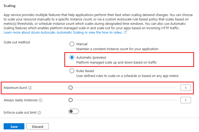Click the Maximum burst info icon
199x132 pixels.
pyautogui.click(x=30, y=88)
